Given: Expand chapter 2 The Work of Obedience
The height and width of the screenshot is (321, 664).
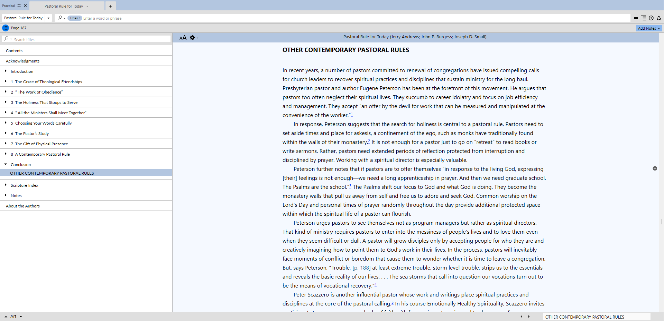Looking at the screenshot, I should pyautogui.click(x=6, y=92).
